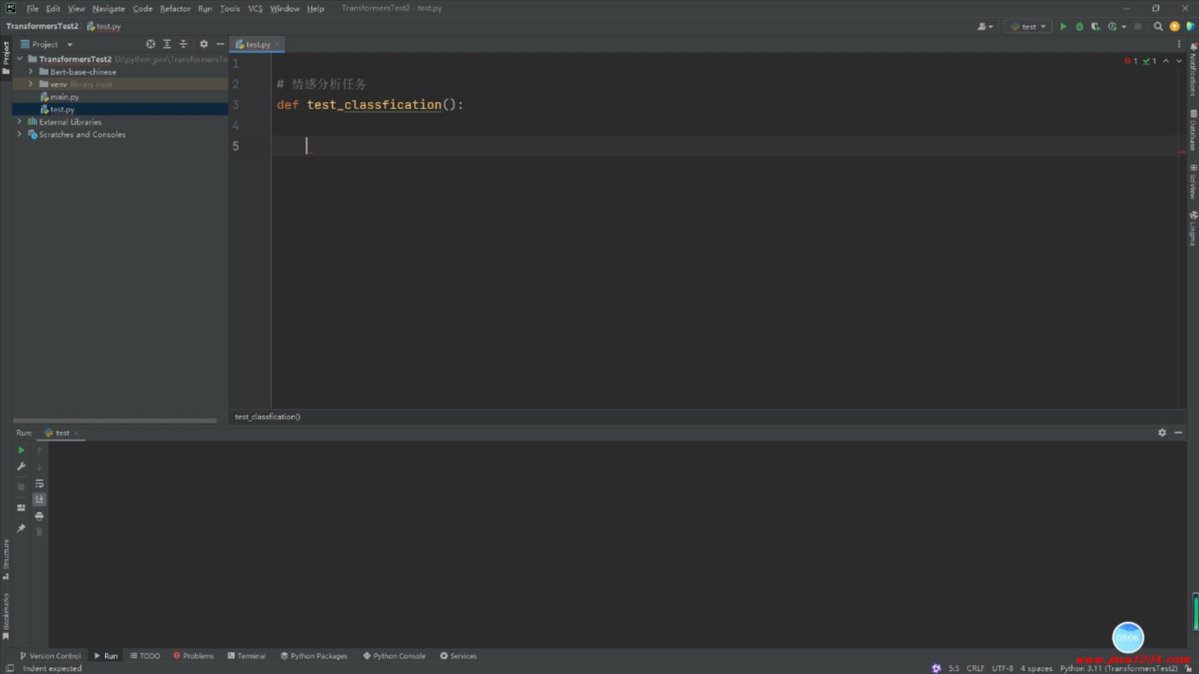Click Python 3.11 interpreter in status bar
Image resolution: width=1199 pixels, height=674 pixels.
coord(1118,668)
